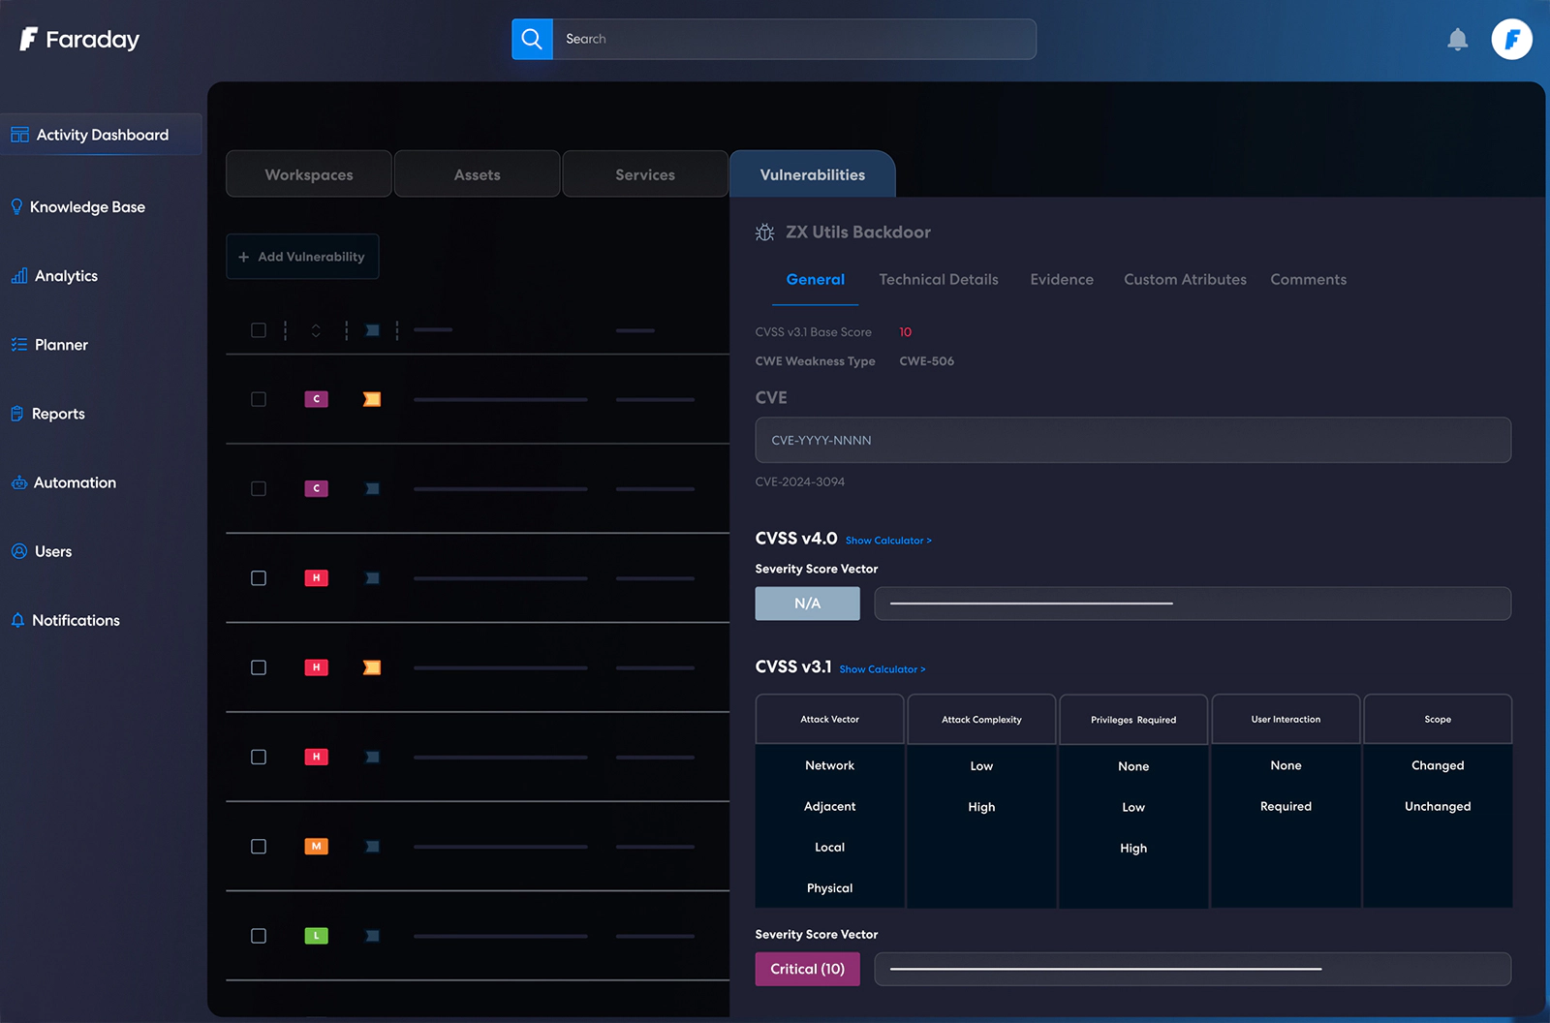This screenshot has width=1550, height=1023.
Task: Click the orange flag on first critical row
Action: pos(372,399)
